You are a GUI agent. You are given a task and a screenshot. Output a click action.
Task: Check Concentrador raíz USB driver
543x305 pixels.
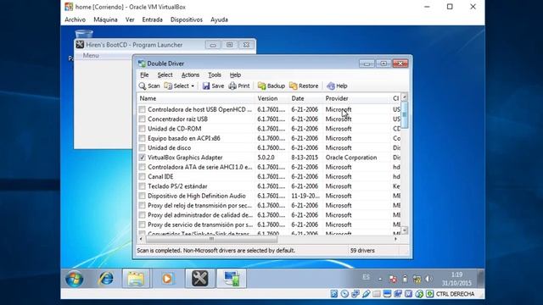click(x=142, y=119)
